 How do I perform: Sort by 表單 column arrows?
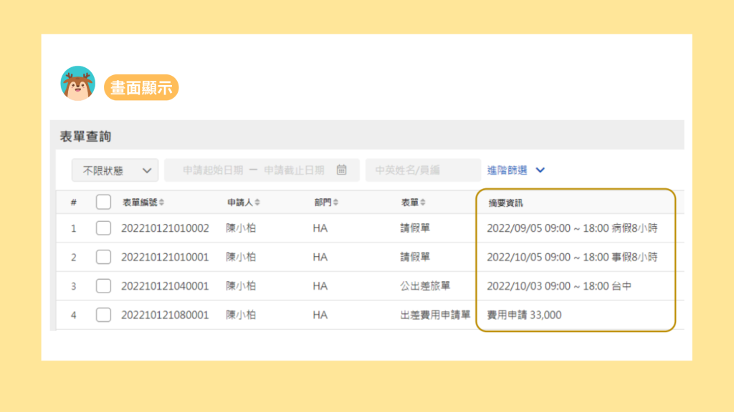(423, 203)
